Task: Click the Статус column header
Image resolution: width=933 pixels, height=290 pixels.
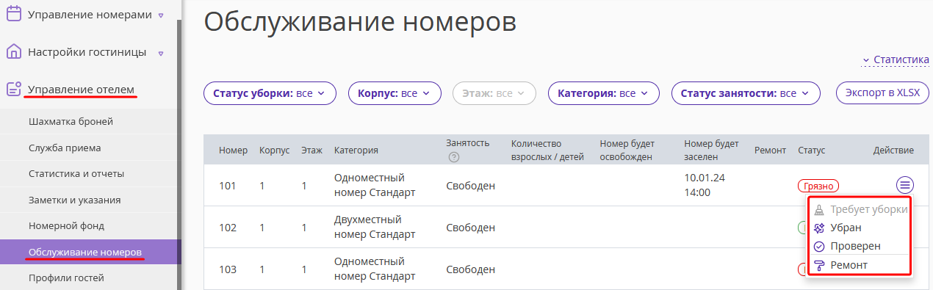Action: [x=812, y=151]
